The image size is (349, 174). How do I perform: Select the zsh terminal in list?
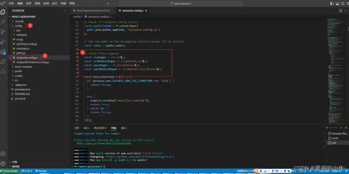click(337, 143)
